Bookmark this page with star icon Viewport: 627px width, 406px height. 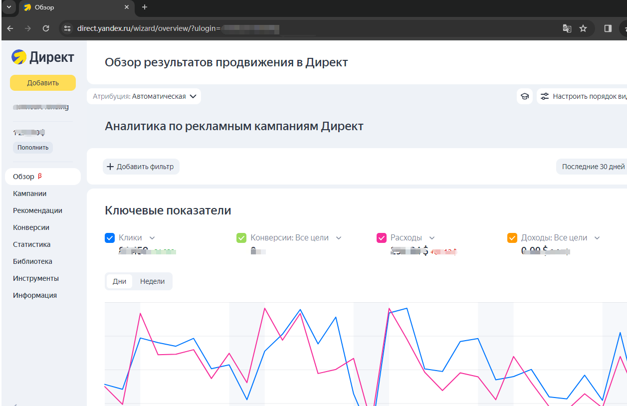click(583, 28)
